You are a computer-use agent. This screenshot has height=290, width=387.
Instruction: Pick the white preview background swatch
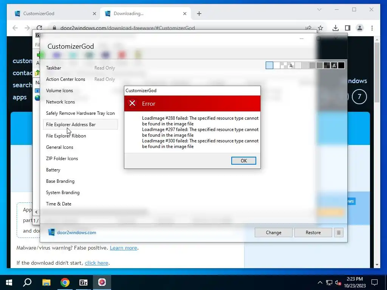[x=277, y=65]
